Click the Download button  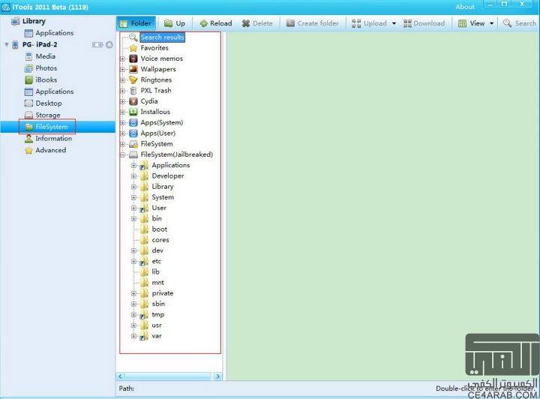coord(424,23)
